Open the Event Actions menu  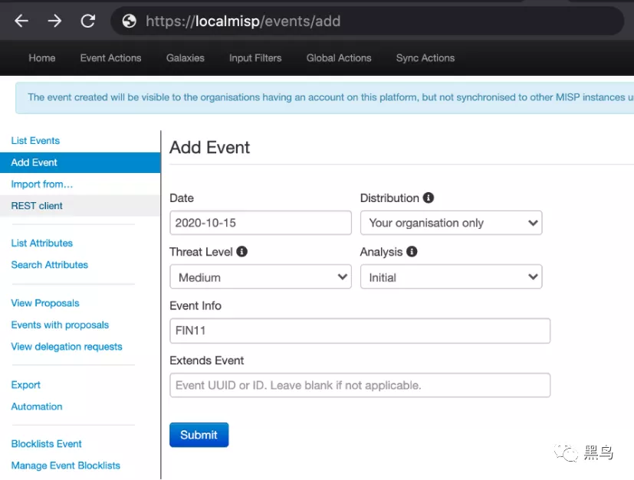pyautogui.click(x=110, y=58)
